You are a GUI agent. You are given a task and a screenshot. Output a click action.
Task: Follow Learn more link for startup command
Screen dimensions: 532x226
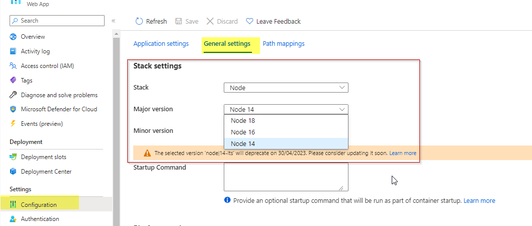(479, 200)
